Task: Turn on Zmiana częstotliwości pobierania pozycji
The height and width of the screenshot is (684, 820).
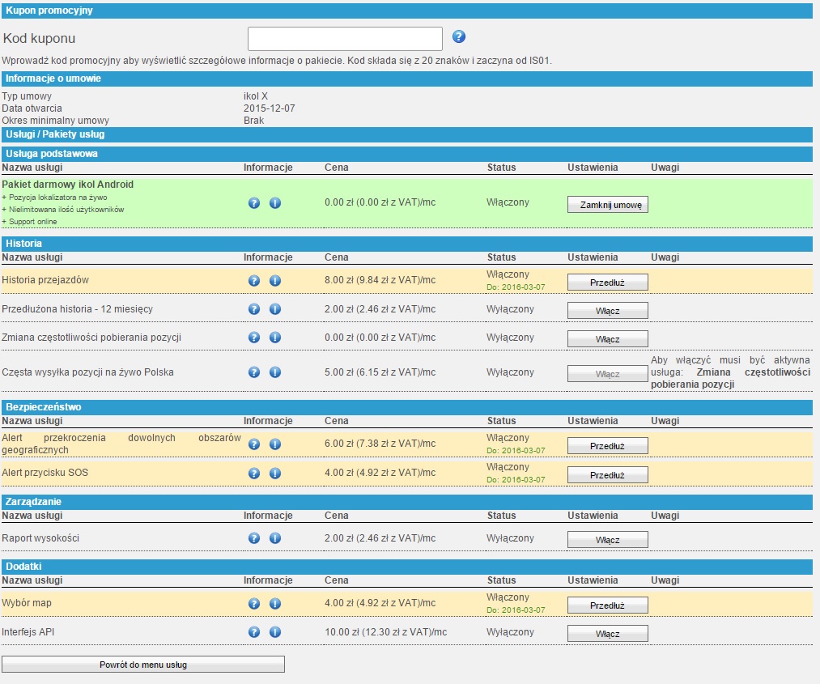Action: (x=607, y=339)
